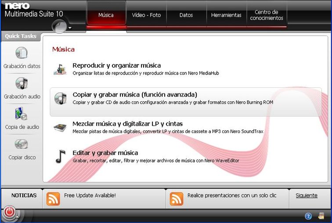The width and height of the screenshot is (332, 223).
Task: Click description mentioning Nero SoundTrax
Action: point(168,131)
